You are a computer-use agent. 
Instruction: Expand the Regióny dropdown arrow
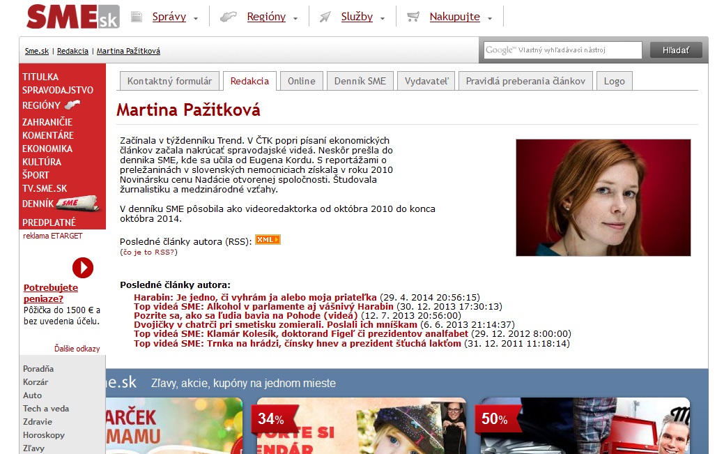point(295,19)
